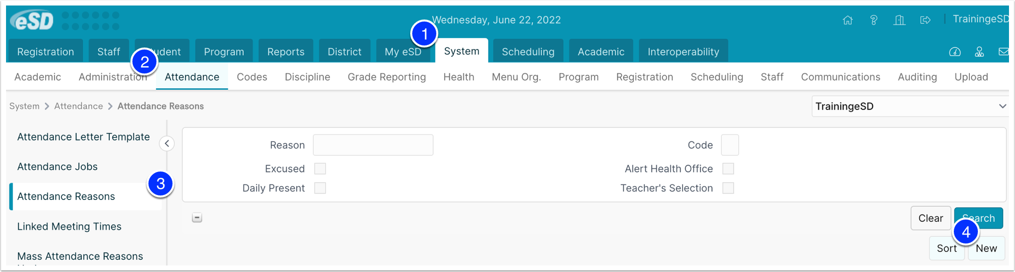The width and height of the screenshot is (1015, 272).
Task: Click the eSD logo
Action: tap(32, 21)
